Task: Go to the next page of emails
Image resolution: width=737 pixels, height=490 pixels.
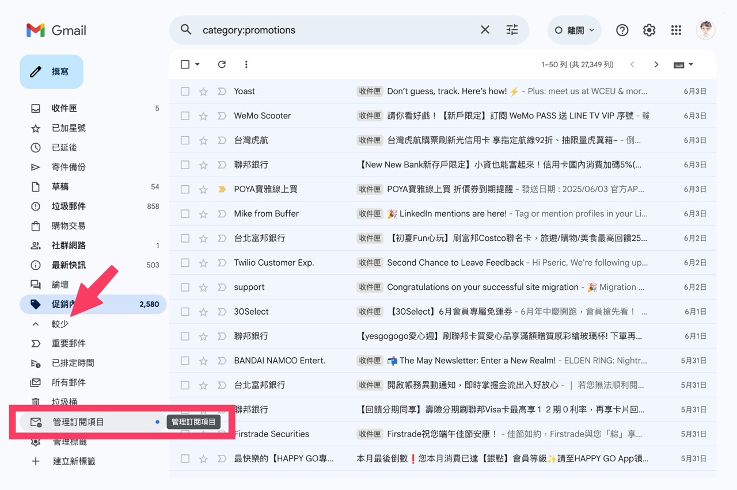Action: click(x=656, y=64)
